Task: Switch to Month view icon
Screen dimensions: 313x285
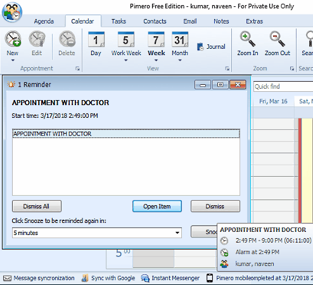Action: tap(180, 39)
